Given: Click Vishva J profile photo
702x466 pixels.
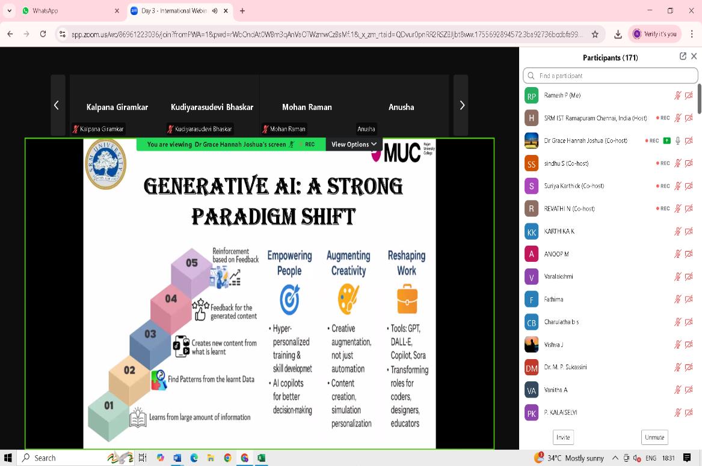Looking at the screenshot, I should point(531,345).
